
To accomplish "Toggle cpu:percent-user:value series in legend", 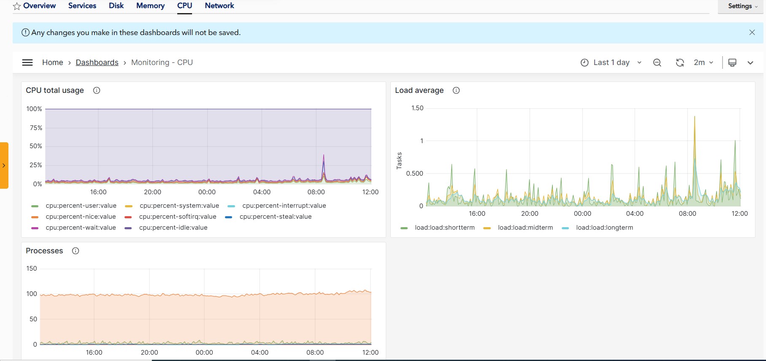I will point(74,206).
